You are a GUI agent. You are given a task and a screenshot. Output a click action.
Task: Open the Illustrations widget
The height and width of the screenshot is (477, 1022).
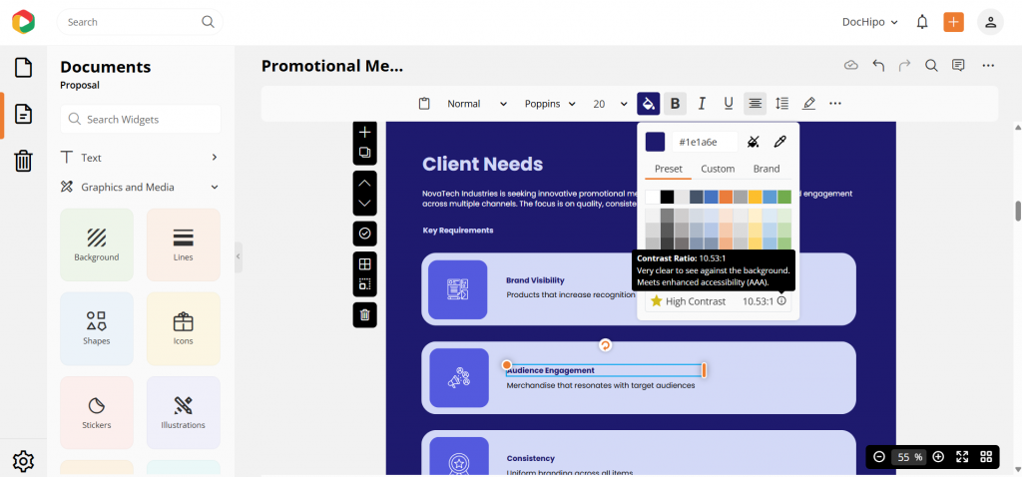(x=184, y=412)
